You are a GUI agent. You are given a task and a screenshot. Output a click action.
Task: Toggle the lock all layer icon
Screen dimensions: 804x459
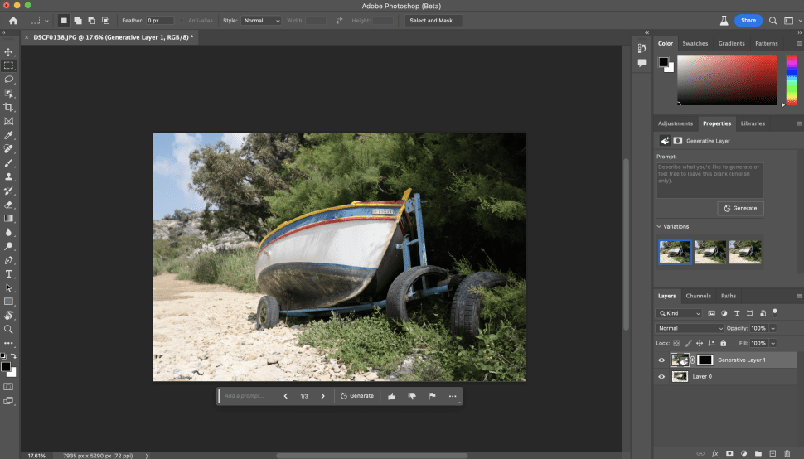(x=723, y=343)
